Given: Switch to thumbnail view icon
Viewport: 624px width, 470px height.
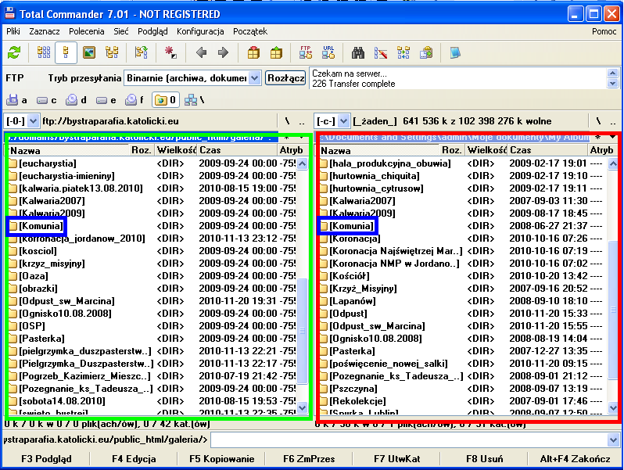Looking at the screenshot, I should [89, 52].
